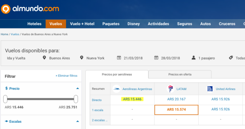
Task: Click the passenger person icon
Action: [194, 58]
